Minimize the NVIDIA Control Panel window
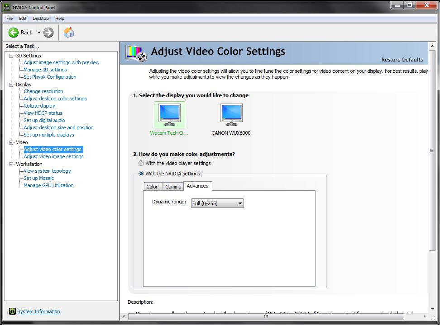The image size is (440, 325). pyautogui.click(x=397, y=5)
